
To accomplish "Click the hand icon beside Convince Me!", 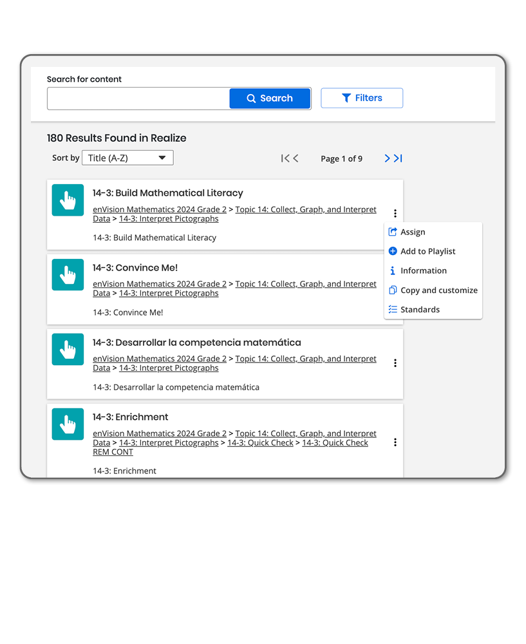I will pos(68,275).
